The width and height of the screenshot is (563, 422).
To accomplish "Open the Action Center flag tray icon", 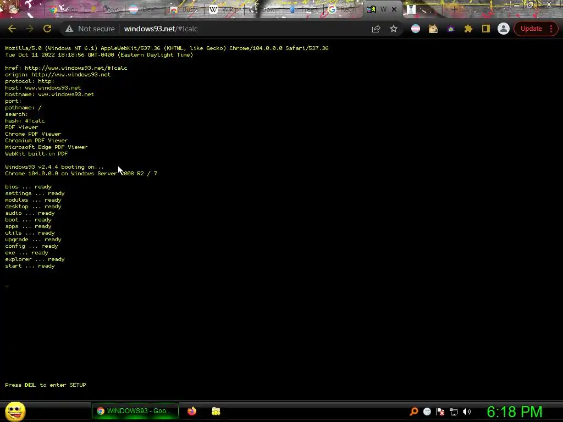I will tap(440, 412).
